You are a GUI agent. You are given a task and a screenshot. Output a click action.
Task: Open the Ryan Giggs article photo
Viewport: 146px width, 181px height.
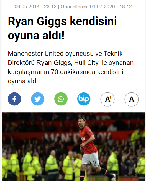73,147
